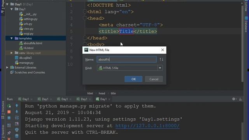The width and height of the screenshot is (249, 140).
Task: Expand the venv library root folder
Action: (x=12, y=53)
